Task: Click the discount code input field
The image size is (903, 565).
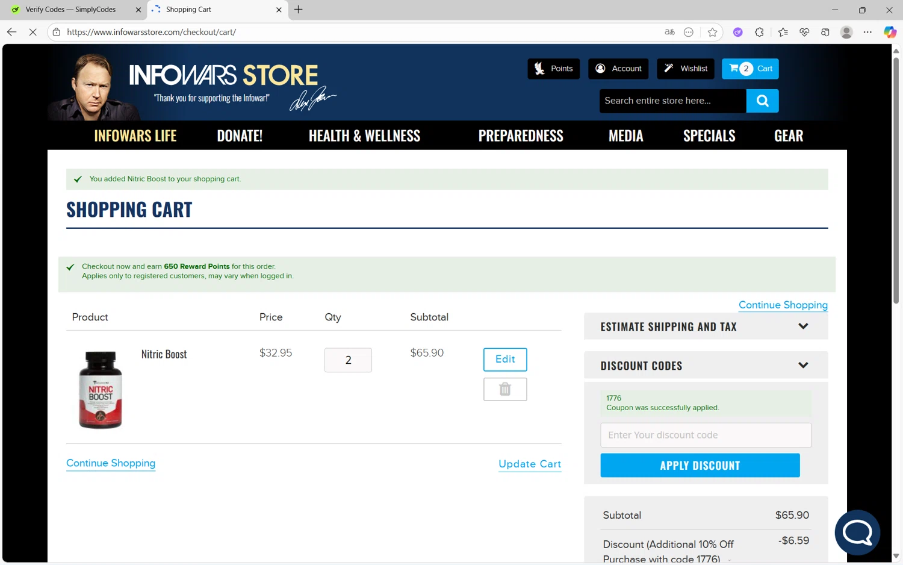Action: pos(706,435)
